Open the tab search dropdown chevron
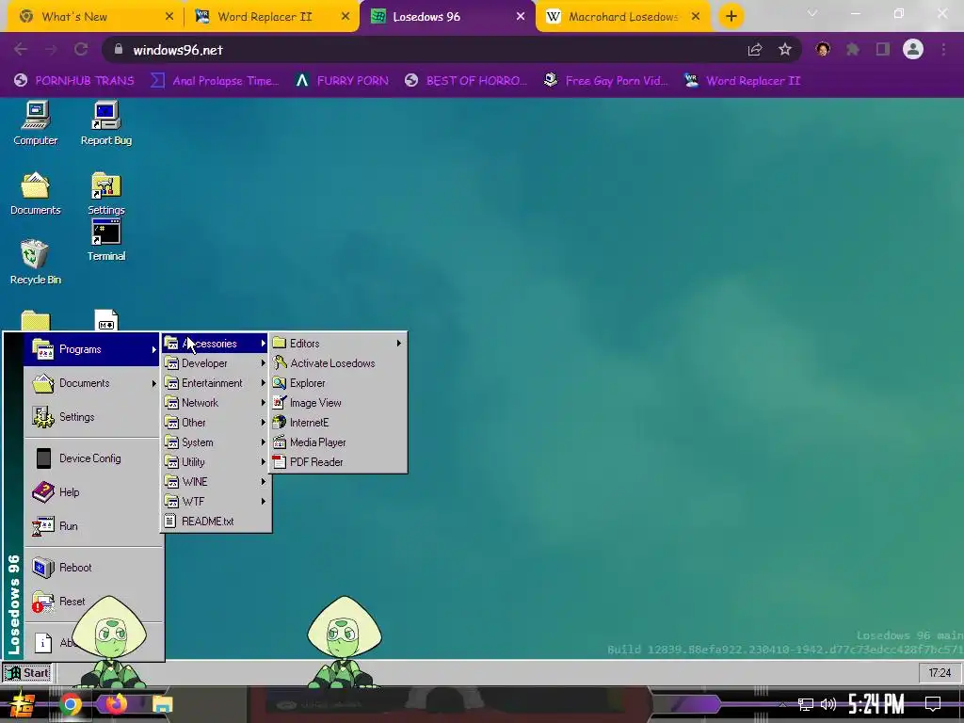 click(812, 13)
